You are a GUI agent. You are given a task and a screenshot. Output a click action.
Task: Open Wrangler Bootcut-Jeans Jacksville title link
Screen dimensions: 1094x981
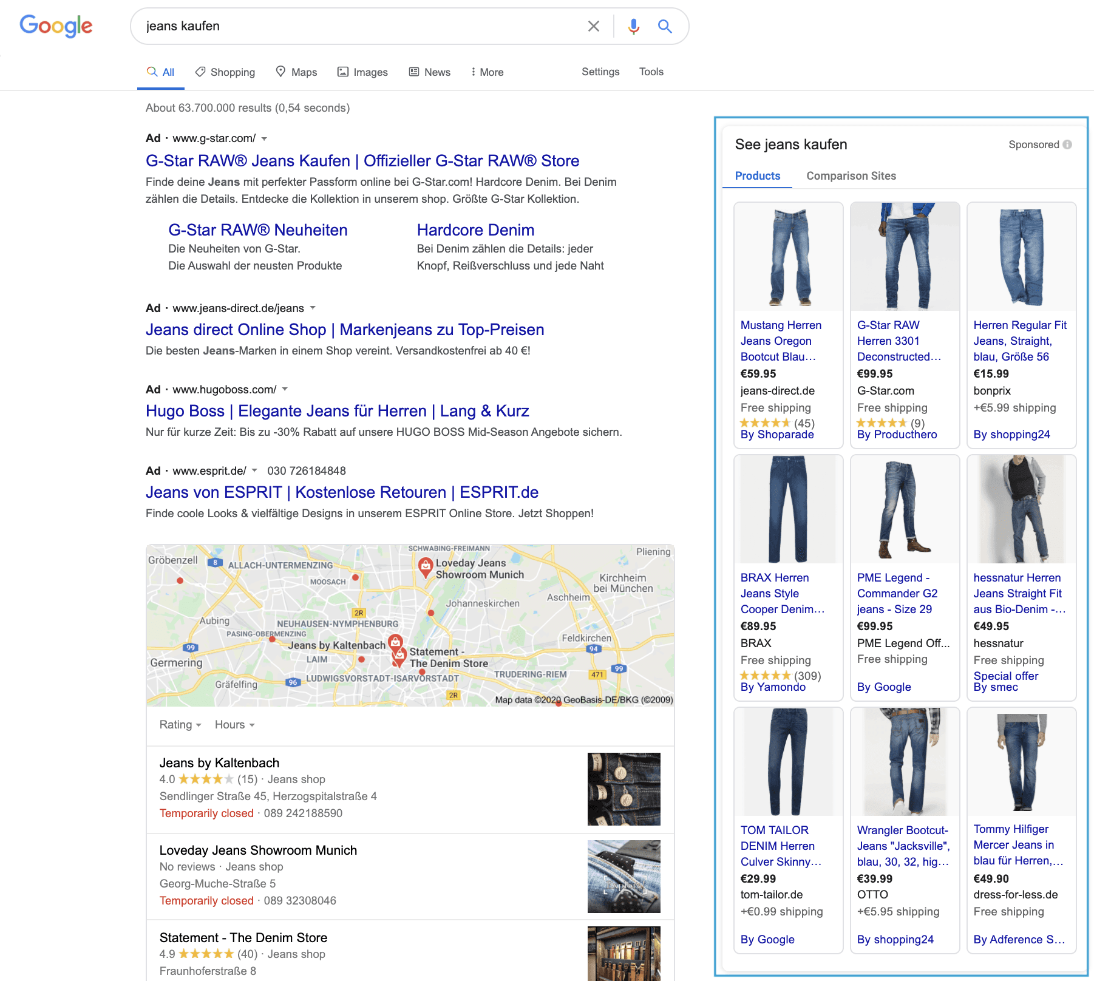(x=903, y=846)
